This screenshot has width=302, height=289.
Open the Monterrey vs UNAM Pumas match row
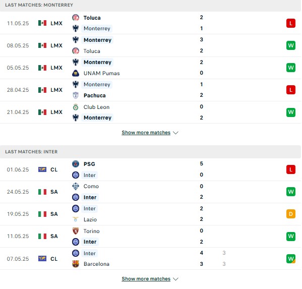151,68
